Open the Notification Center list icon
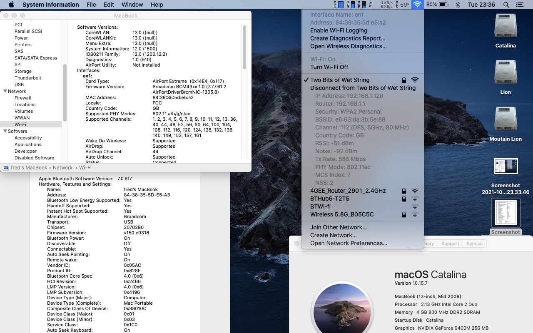Viewport: 533px width, 333px height. [519, 5]
